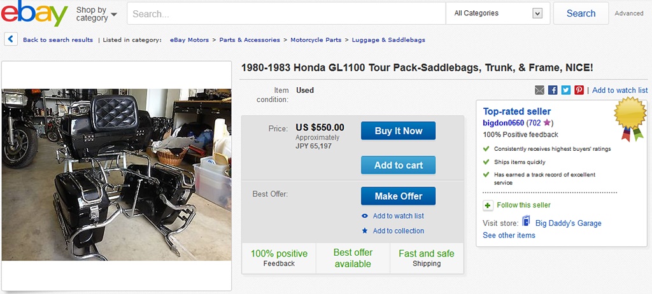The image size is (652, 294).
Task: Click Add to collection link
Action: point(398,231)
